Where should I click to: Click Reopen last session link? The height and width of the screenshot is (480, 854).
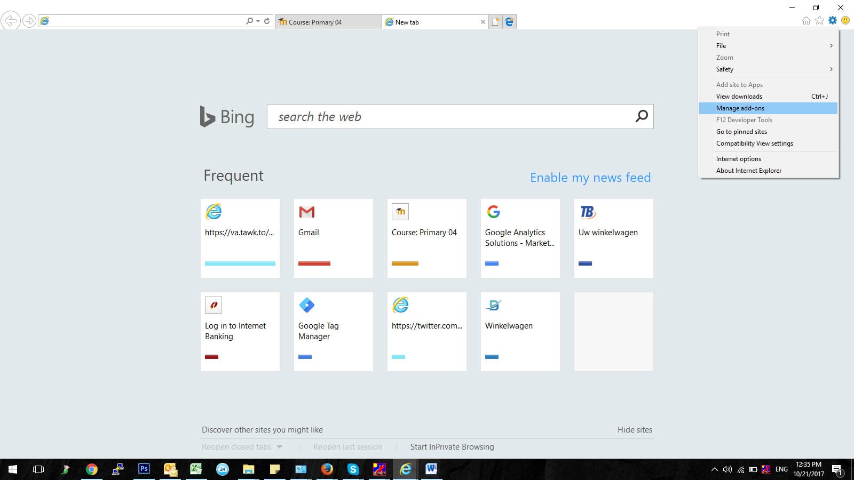coord(347,447)
